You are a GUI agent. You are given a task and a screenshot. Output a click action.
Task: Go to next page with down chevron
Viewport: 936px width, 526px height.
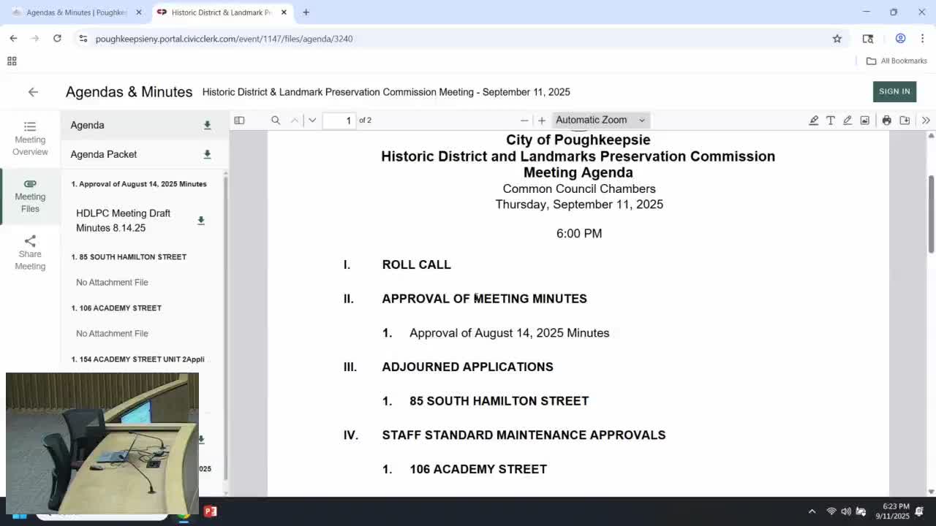pyautogui.click(x=312, y=120)
